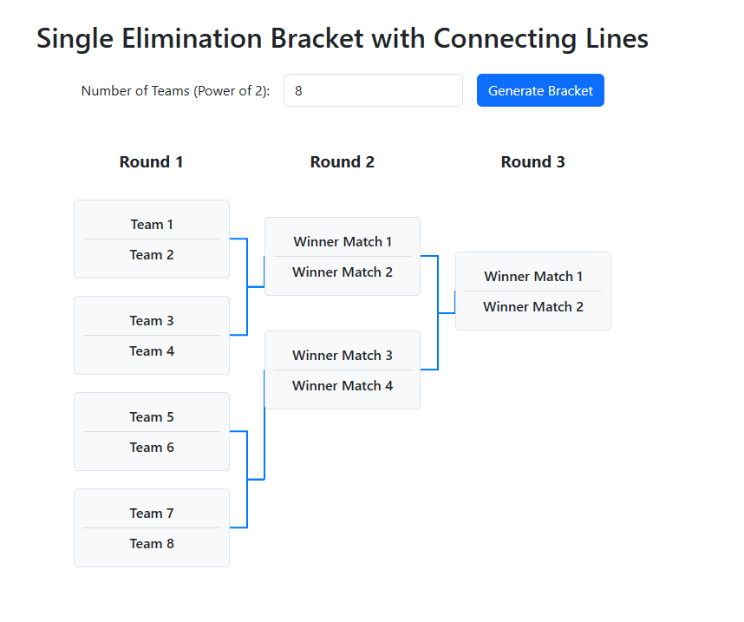The width and height of the screenshot is (744, 622).
Task: Select Team 1 in Round 1
Action: [x=152, y=224]
